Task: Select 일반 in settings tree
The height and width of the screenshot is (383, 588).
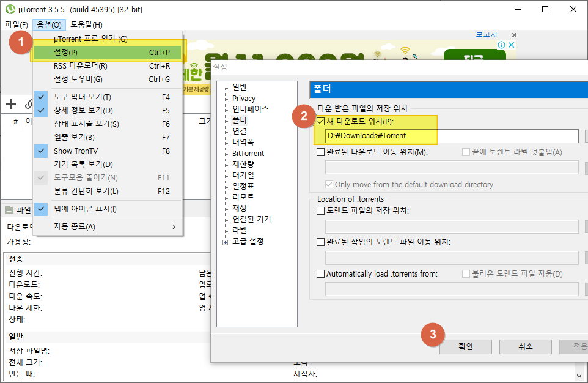Action: [240, 87]
